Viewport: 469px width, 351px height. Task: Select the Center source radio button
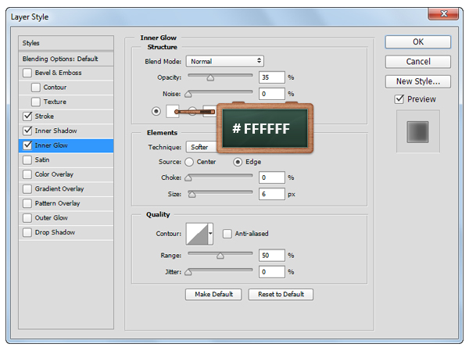(189, 162)
